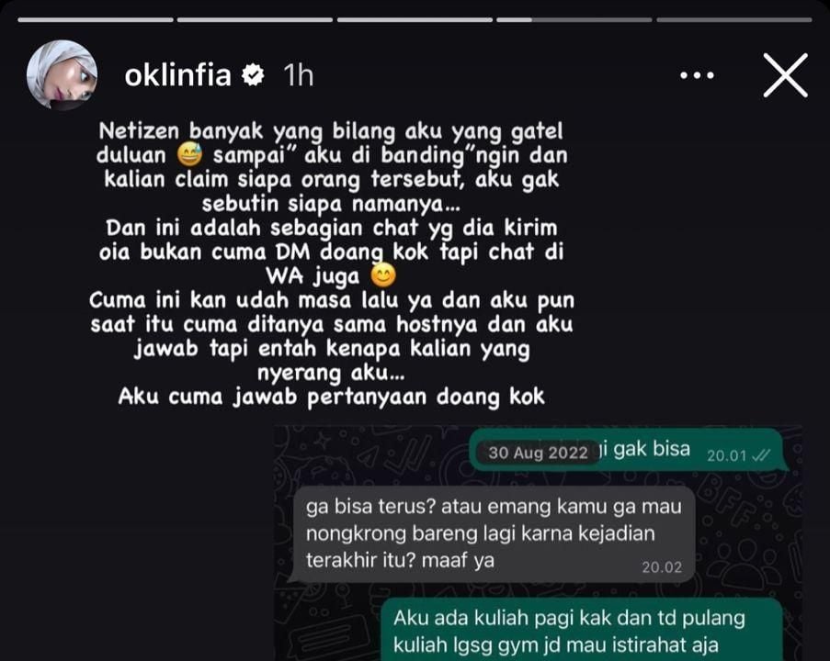Click the double checkmark read receipt icon
This screenshot has width=830, height=661.
pos(761,455)
